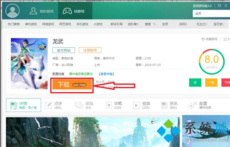Select the 网页游戏 category

click(x=65, y=24)
